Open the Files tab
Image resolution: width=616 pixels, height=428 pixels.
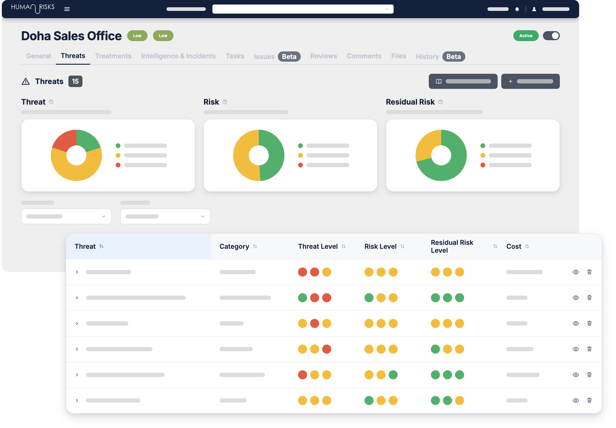point(399,56)
